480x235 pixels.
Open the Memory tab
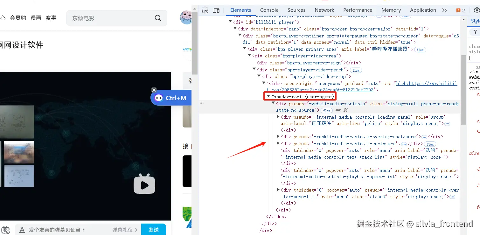[391, 10]
